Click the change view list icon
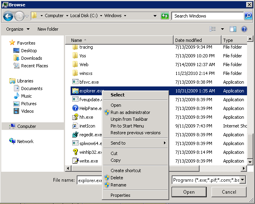Screen dimensions: 255x204 (x=213, y=29)
